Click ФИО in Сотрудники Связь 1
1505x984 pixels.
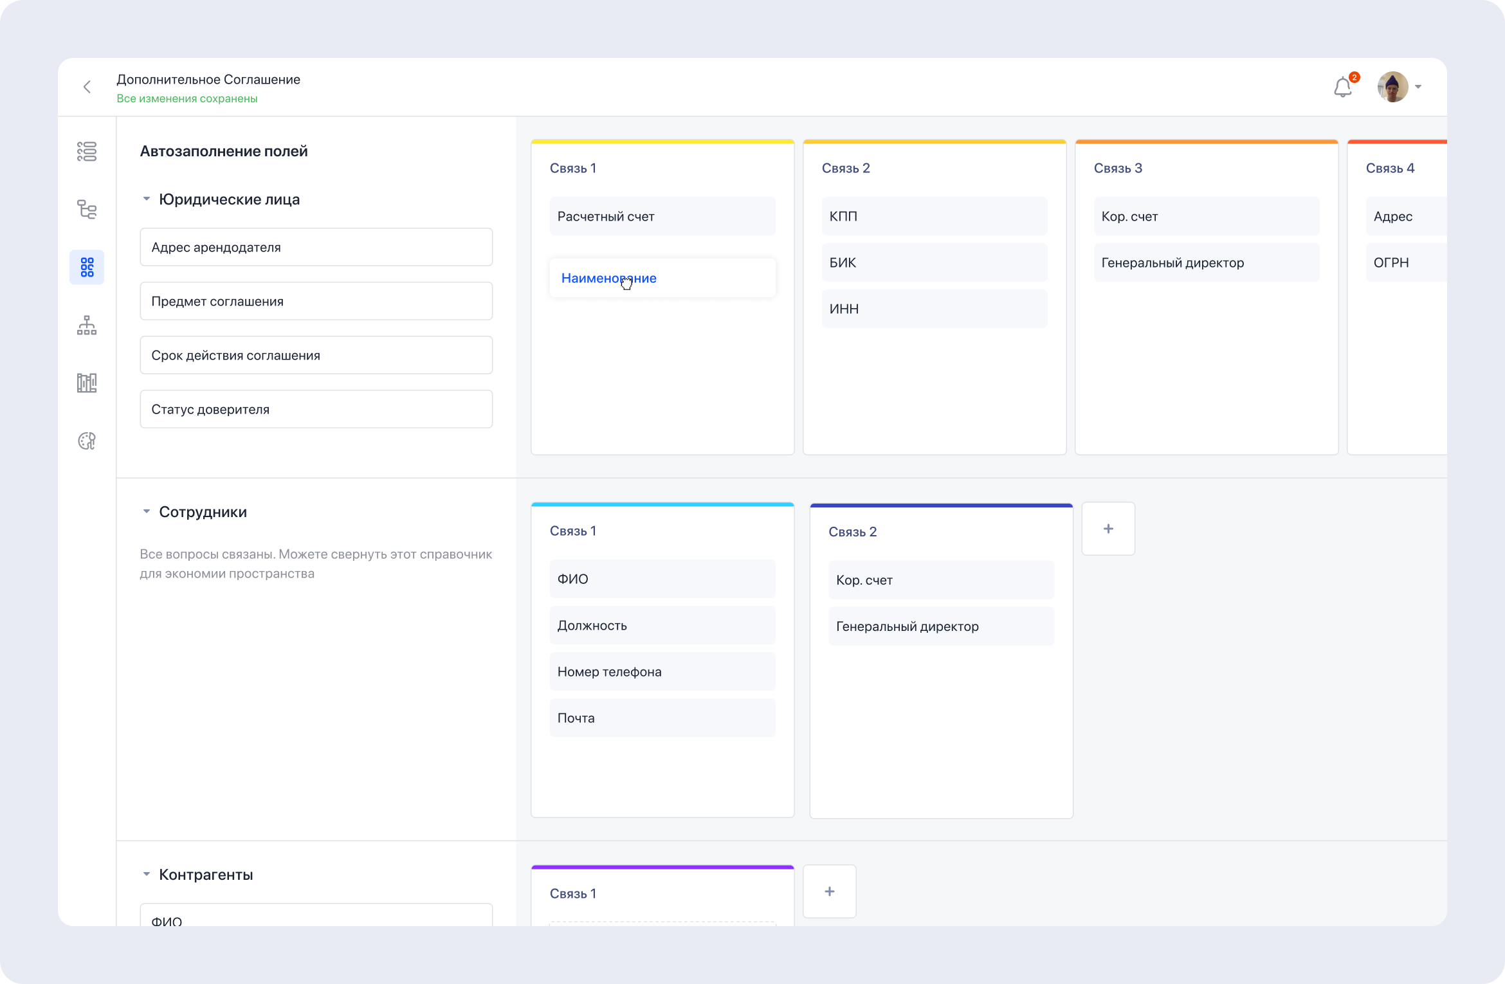[662, 579]
